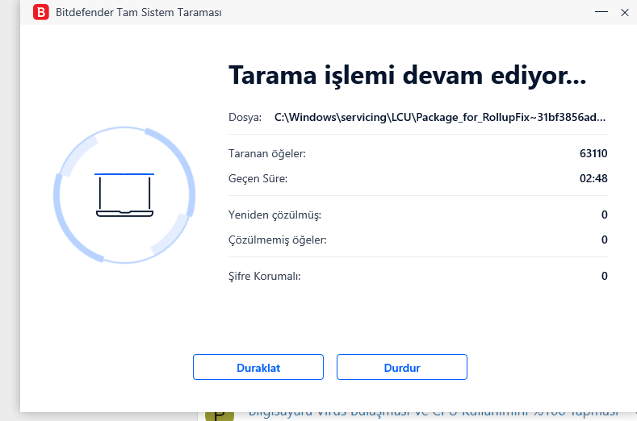Viewport: 637px width, 421px height.
Task: Click the 'Taranan öğeler:' label
Action: [x=267, y=154]
